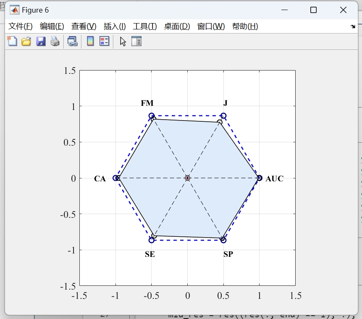Enable plot editing with the arrow icon
This screenshot has height=319, width=362.
point(122,41)
